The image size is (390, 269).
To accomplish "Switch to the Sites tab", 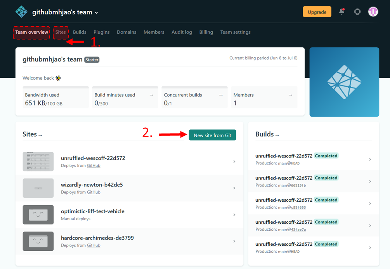I will (61, 32).
